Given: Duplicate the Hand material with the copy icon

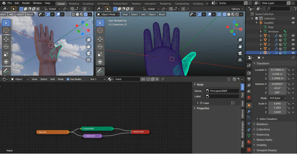Looking at the screenshot, I should coord(153,79).
